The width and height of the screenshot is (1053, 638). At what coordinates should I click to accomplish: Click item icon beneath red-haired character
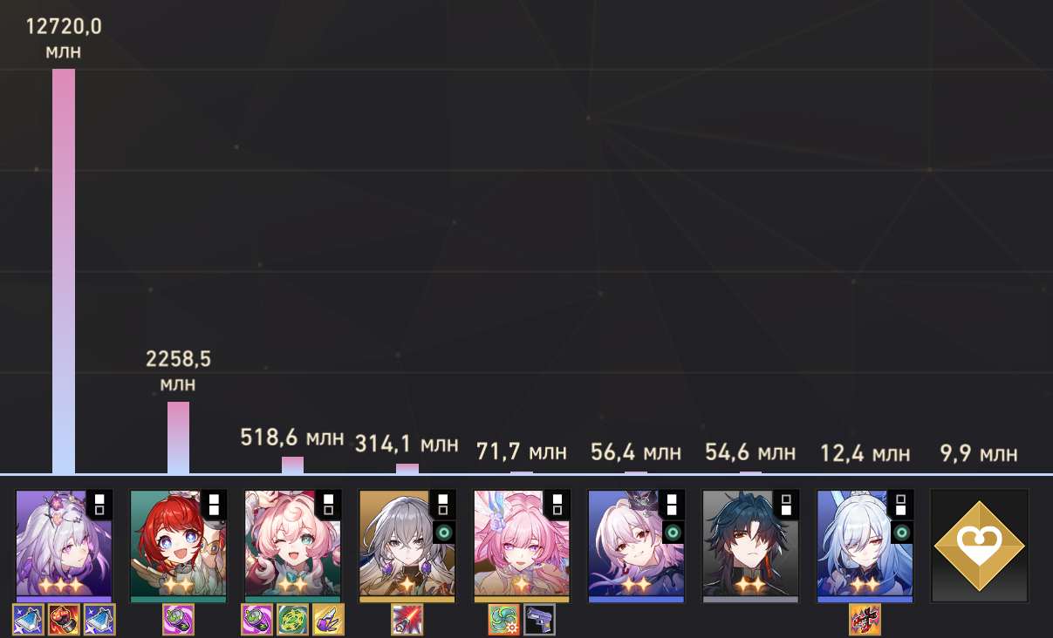pos(178,620)
